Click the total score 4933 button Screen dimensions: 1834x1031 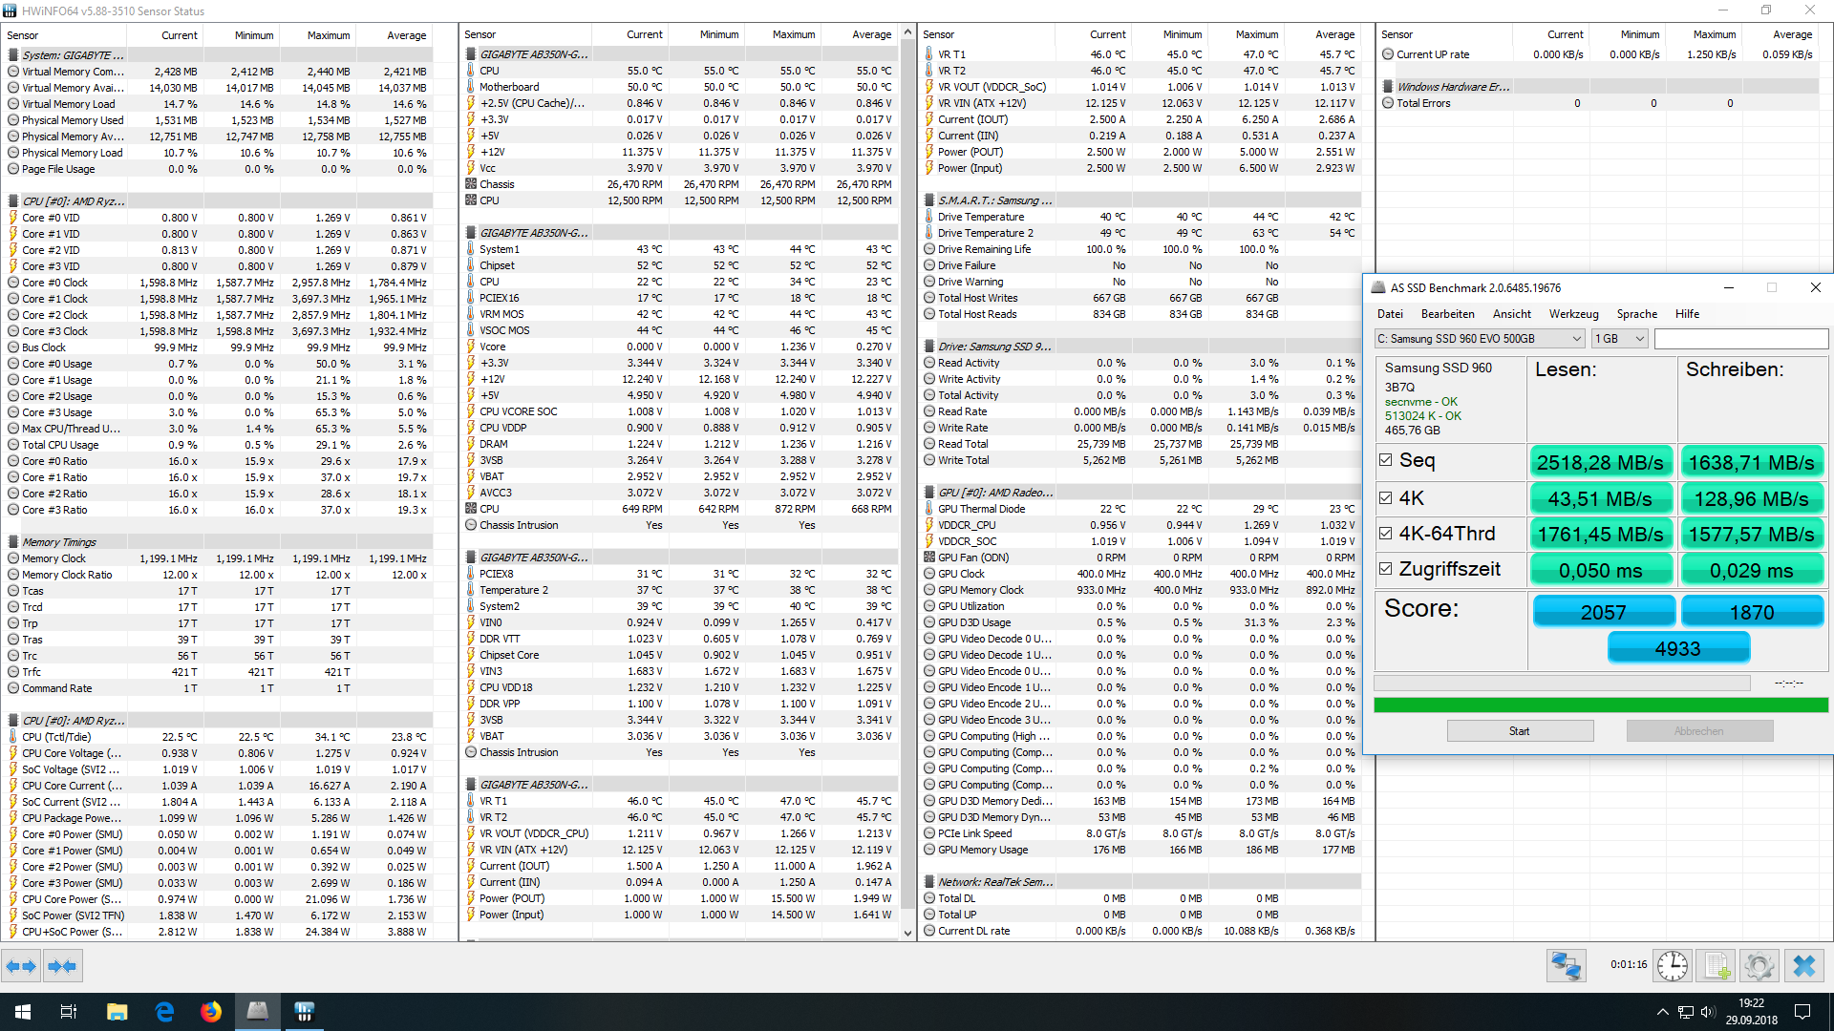coord(1677,649)
